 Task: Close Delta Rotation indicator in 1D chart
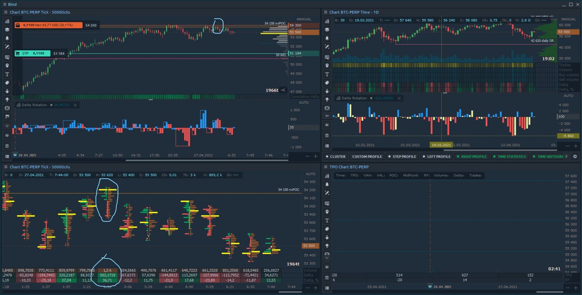click(399, 98)
